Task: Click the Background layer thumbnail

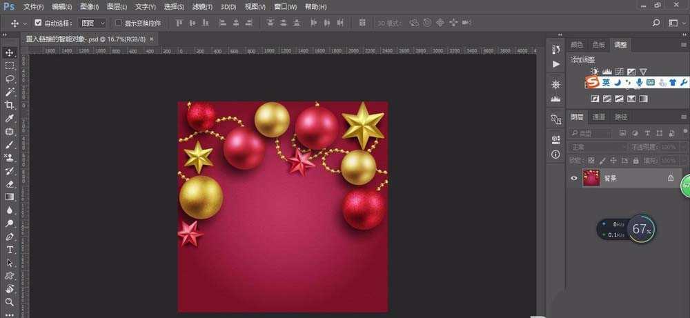Action: [591, 178]
